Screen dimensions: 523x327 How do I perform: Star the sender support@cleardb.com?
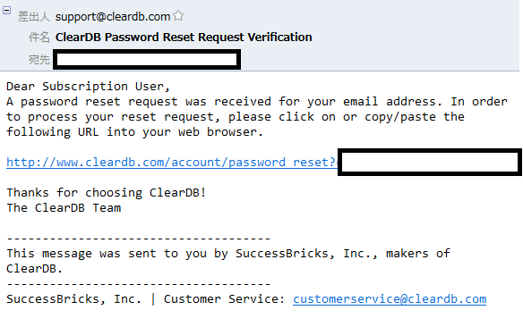point(178,15)
